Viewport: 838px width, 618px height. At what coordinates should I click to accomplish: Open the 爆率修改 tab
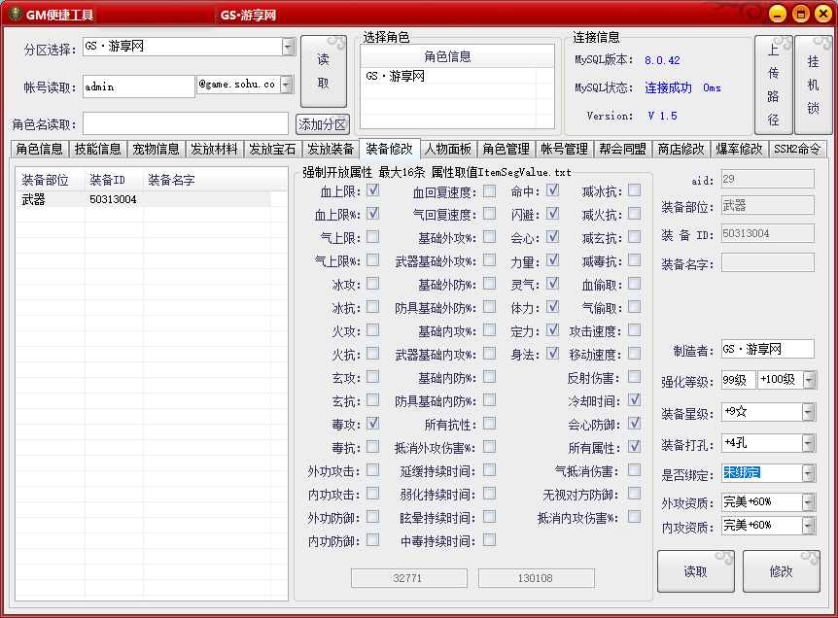point(739,150)
